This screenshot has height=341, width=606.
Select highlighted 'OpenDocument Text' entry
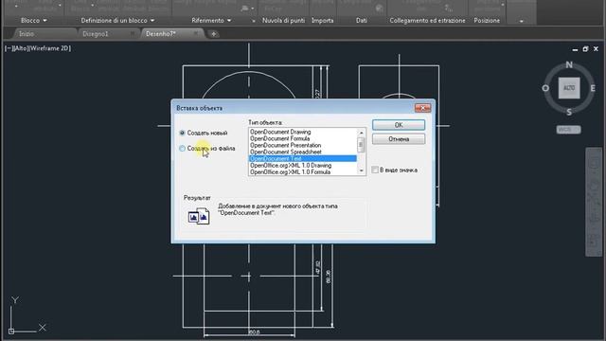point(303,158)
